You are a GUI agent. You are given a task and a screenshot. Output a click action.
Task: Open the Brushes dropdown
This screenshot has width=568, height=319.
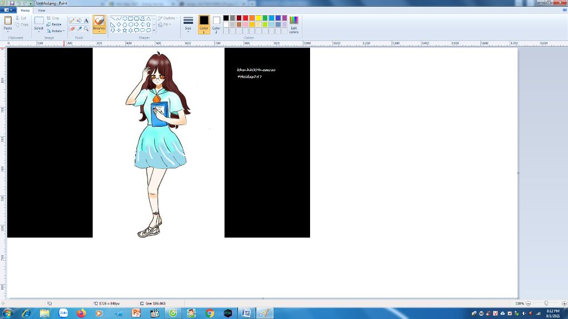99,30
